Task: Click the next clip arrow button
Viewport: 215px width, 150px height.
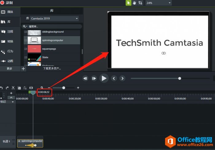Action: pos(122,79)
